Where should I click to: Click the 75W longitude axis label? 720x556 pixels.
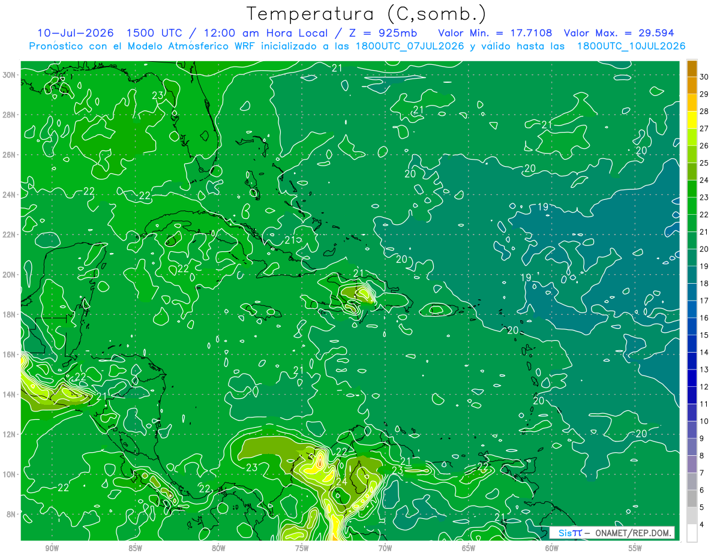point(302,548)
